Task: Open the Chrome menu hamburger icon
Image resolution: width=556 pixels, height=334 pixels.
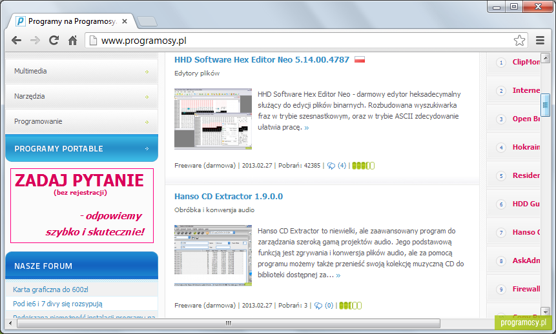Action: click(540, 41)
